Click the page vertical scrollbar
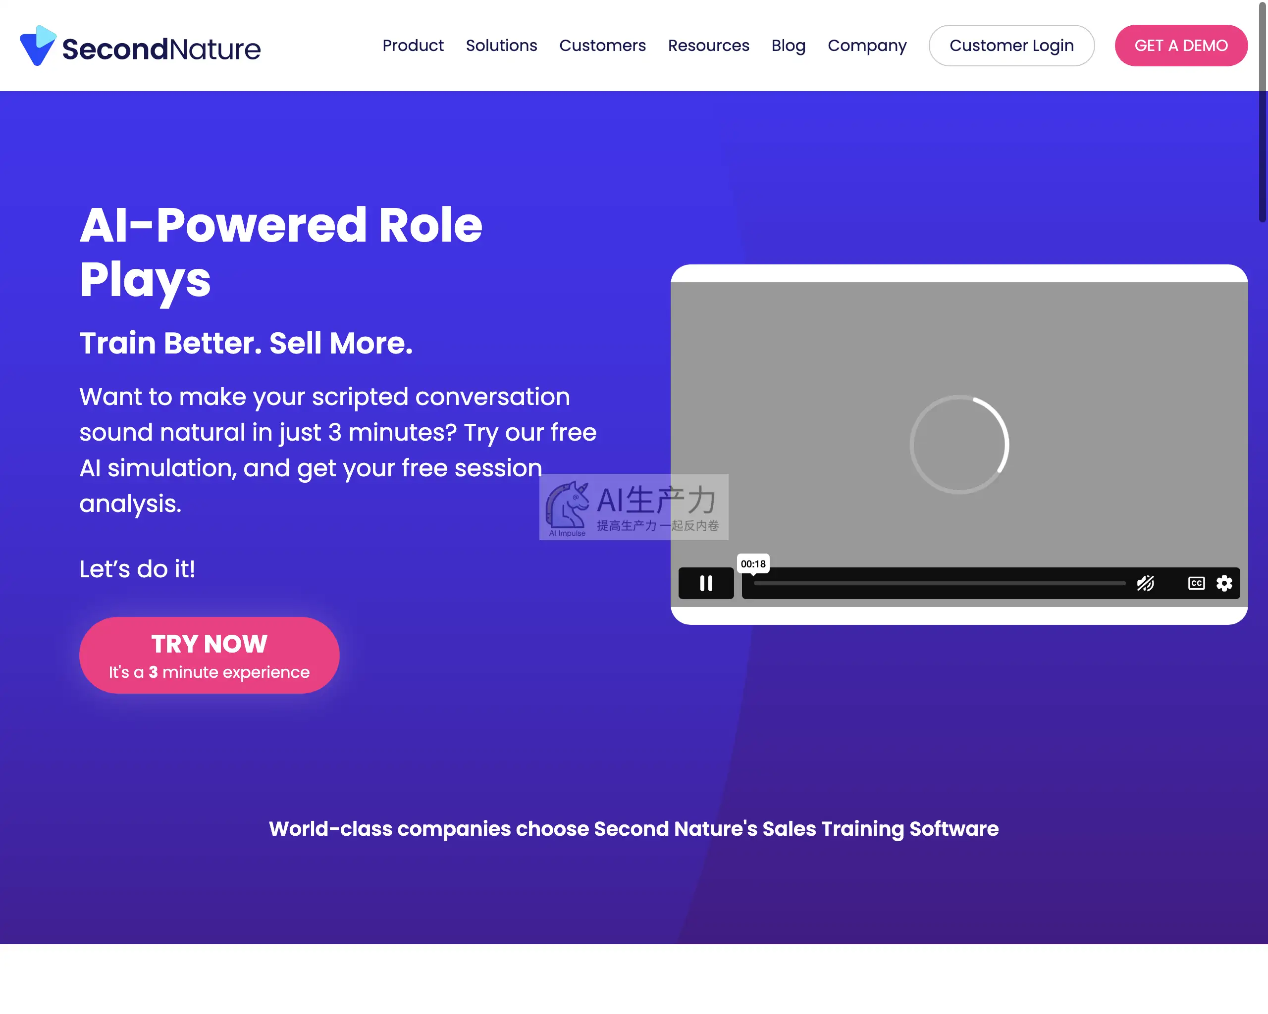The width and height of the screenshot is (1268, 1014). click(1262, 112)
